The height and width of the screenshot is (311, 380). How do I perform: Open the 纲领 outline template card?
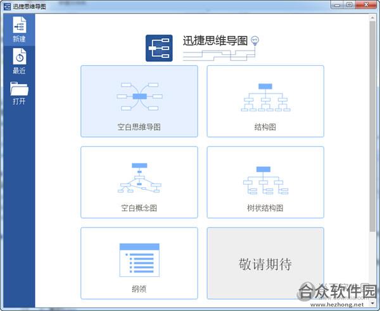pos(139,263)
